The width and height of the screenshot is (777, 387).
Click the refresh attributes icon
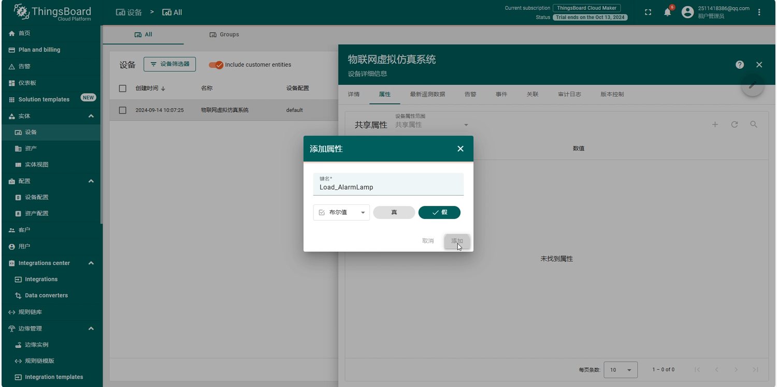(735, 125)
